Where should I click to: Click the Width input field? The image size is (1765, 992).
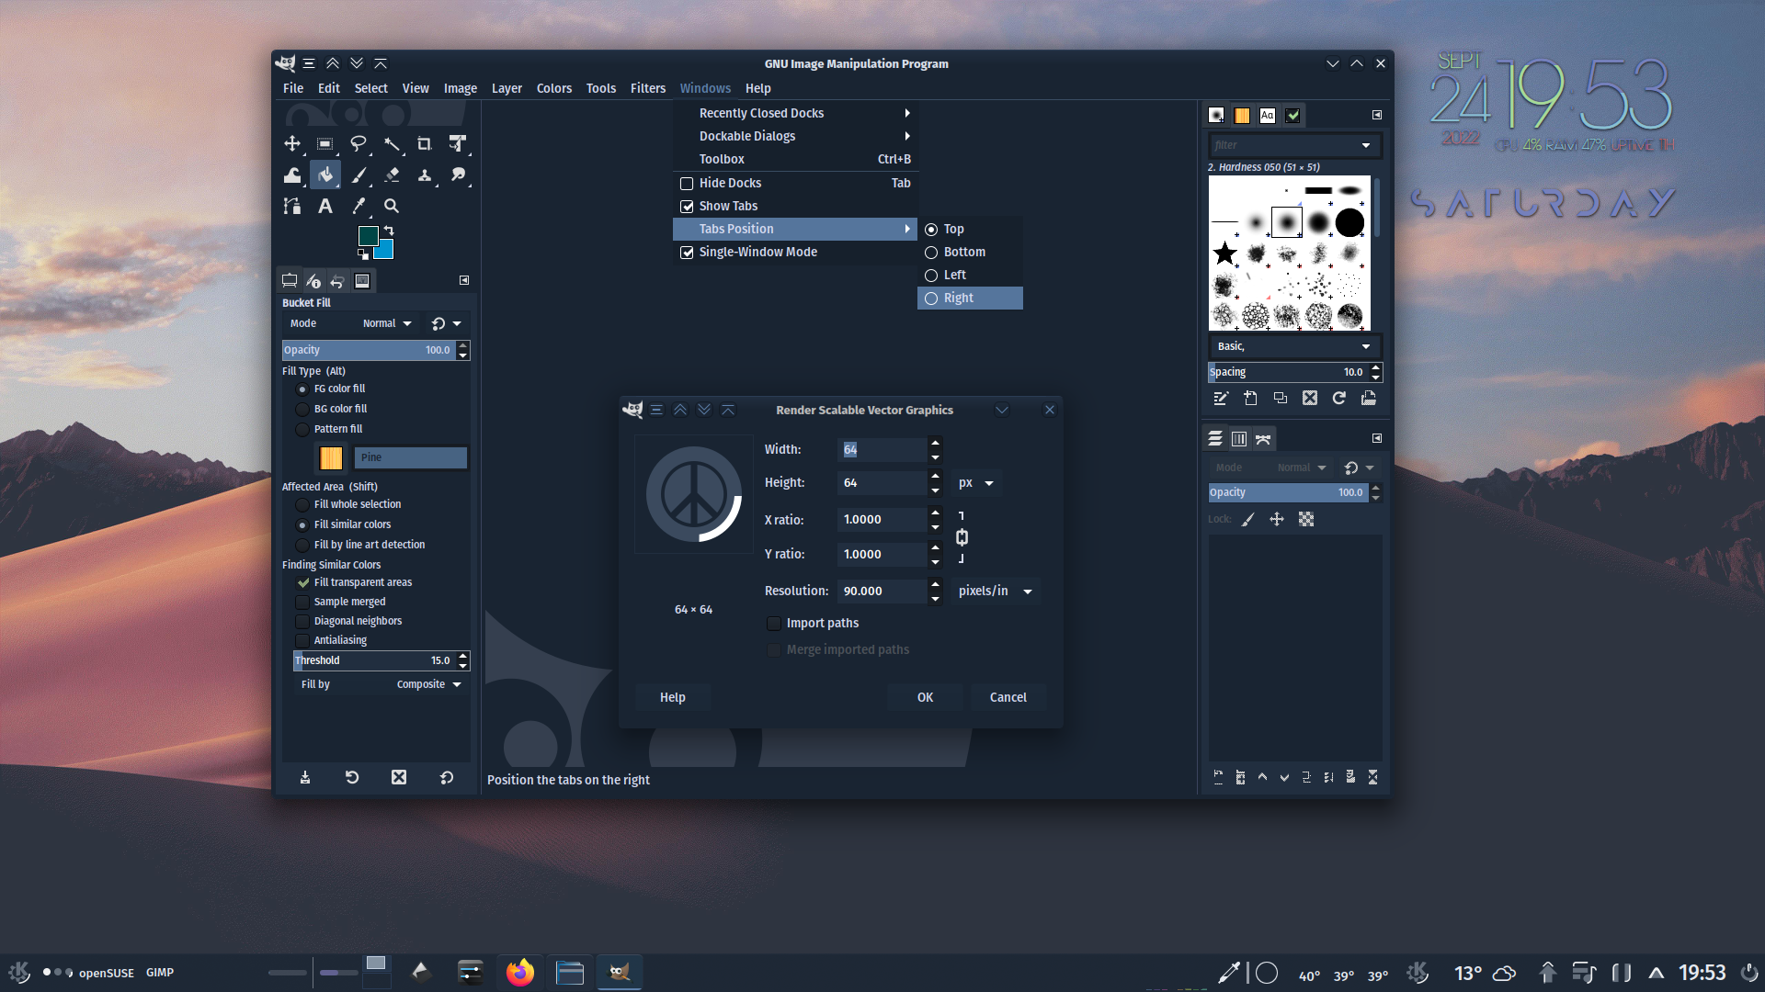(x=882, y=450)
